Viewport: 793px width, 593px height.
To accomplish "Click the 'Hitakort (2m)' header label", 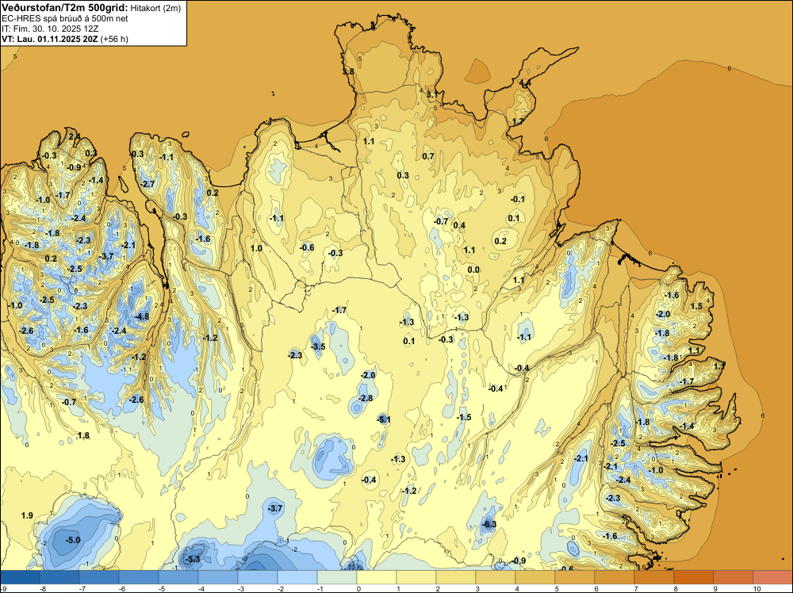I will point(155,8).
